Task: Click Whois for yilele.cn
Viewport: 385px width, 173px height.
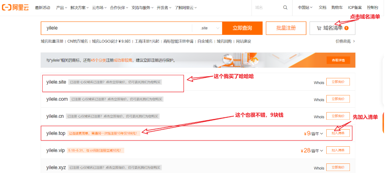Action: pos(319,117)
